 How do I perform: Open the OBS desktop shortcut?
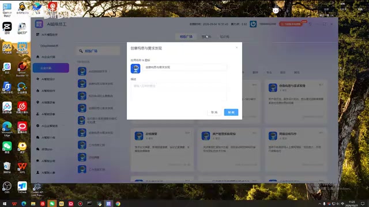tap(7, 186)
